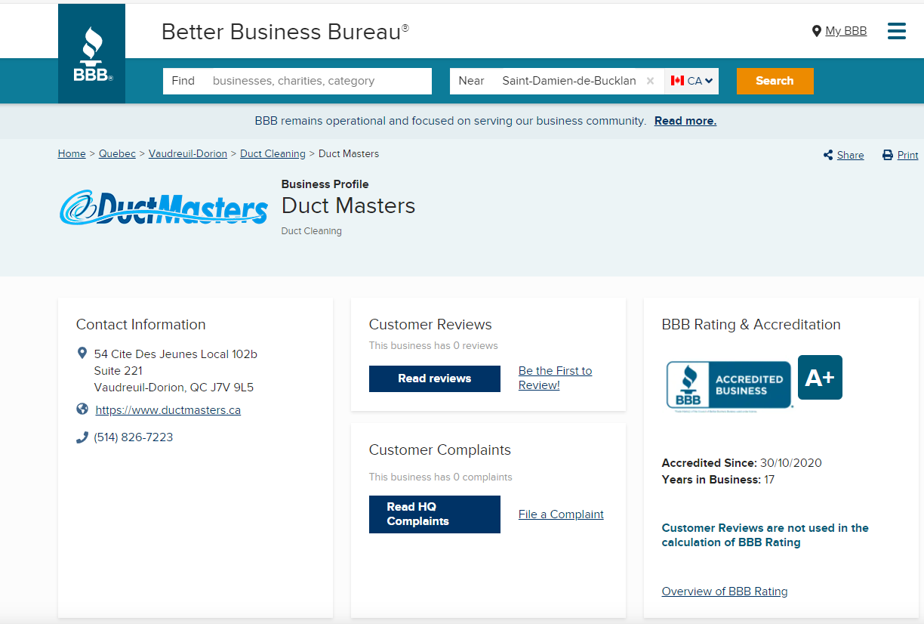Click the Vaudreuil-Dorion, QC J7V 9L5 line
Image resolution: width=924 pixels, height=624 pixels.
point(174,388)
